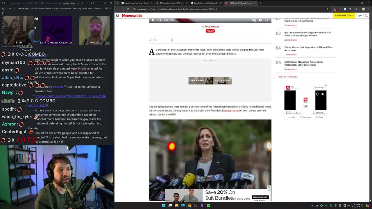
Task: Click the Newsweek search magnifier icon
Action: [366, 15]
